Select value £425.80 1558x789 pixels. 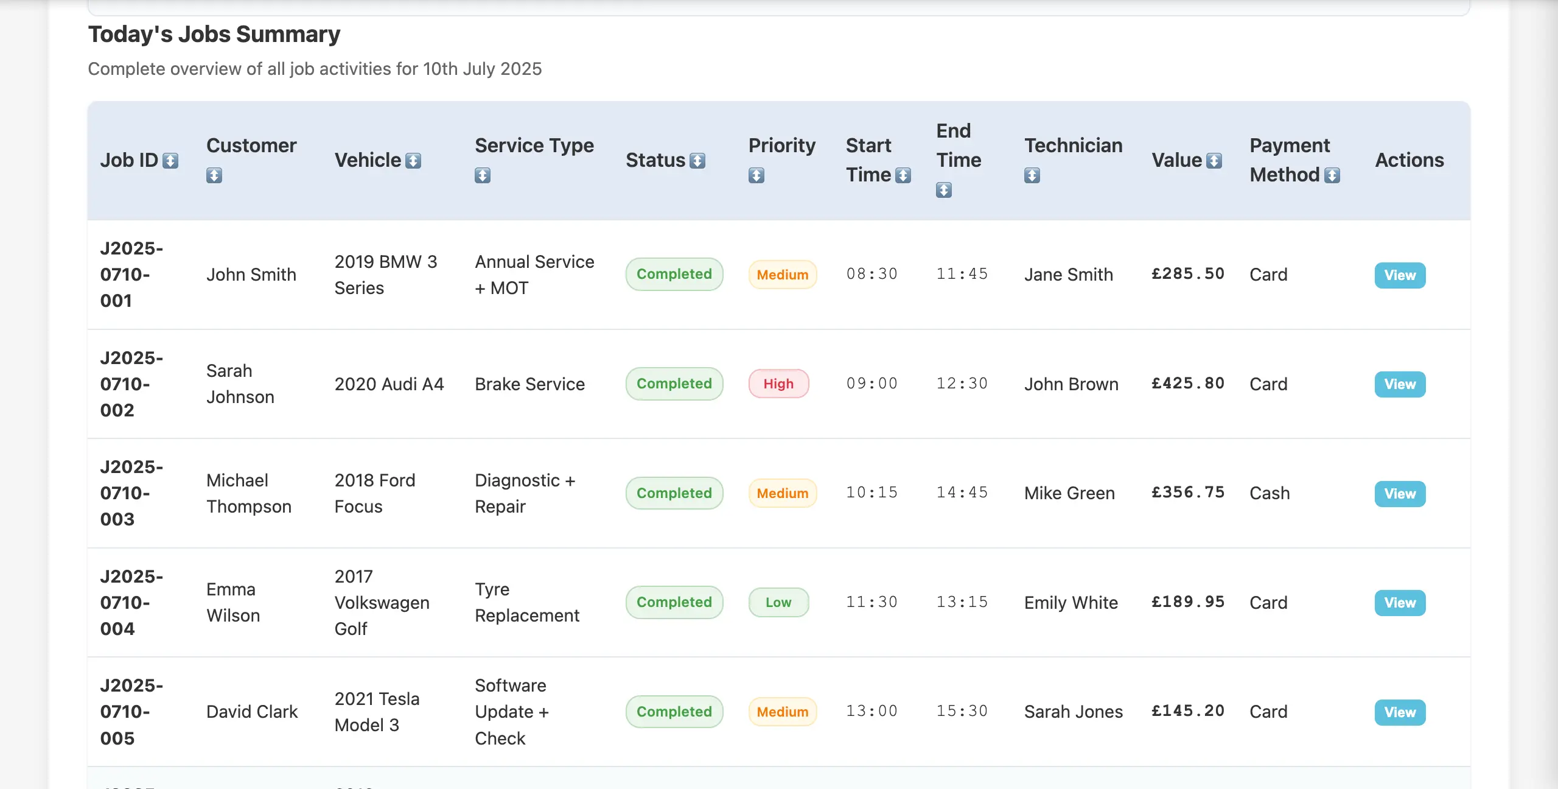pos(1188,384)
